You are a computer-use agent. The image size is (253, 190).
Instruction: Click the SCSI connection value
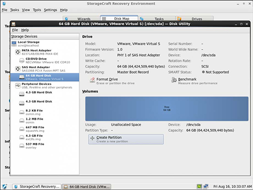205,66
